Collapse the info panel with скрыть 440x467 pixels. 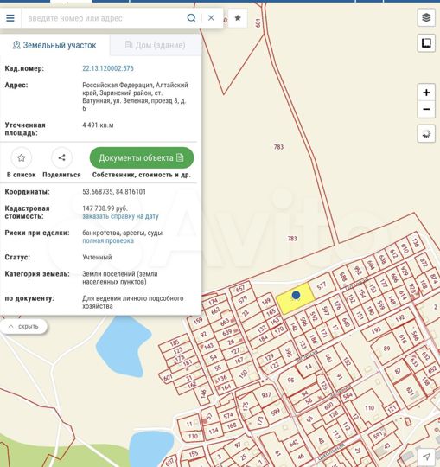[x=24, y=326]
